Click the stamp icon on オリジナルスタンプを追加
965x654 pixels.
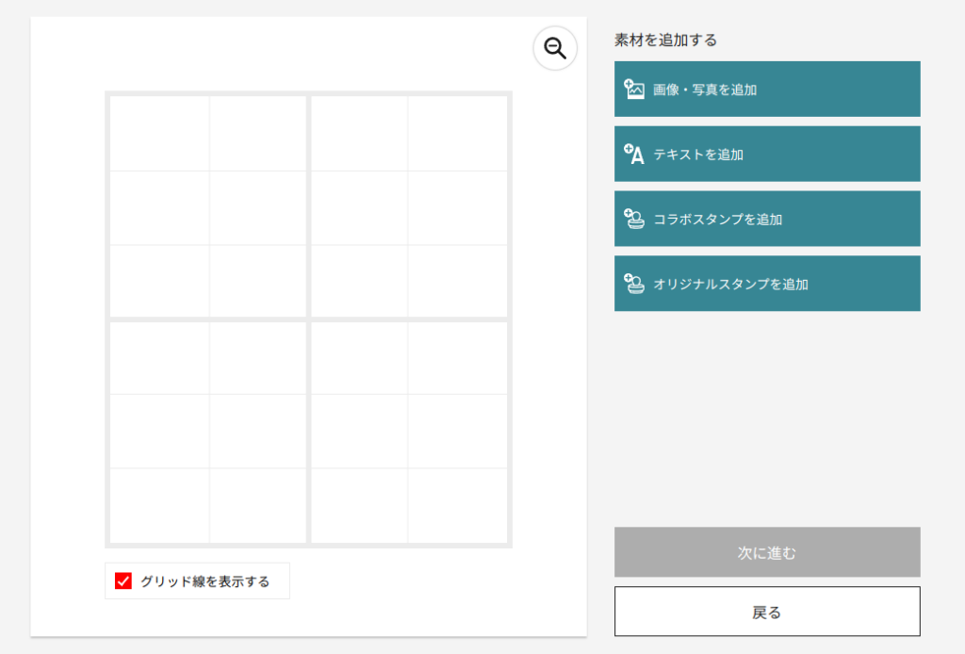[x=634, y=284]
